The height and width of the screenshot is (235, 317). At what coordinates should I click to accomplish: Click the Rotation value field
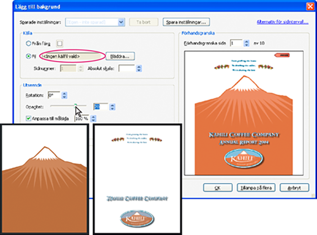54,95
